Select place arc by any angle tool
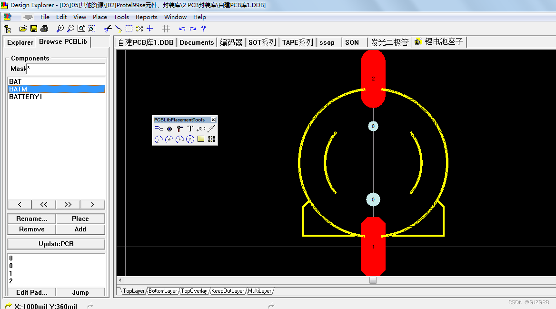This screenshot has width=556, height=309. tap(180, 140)
